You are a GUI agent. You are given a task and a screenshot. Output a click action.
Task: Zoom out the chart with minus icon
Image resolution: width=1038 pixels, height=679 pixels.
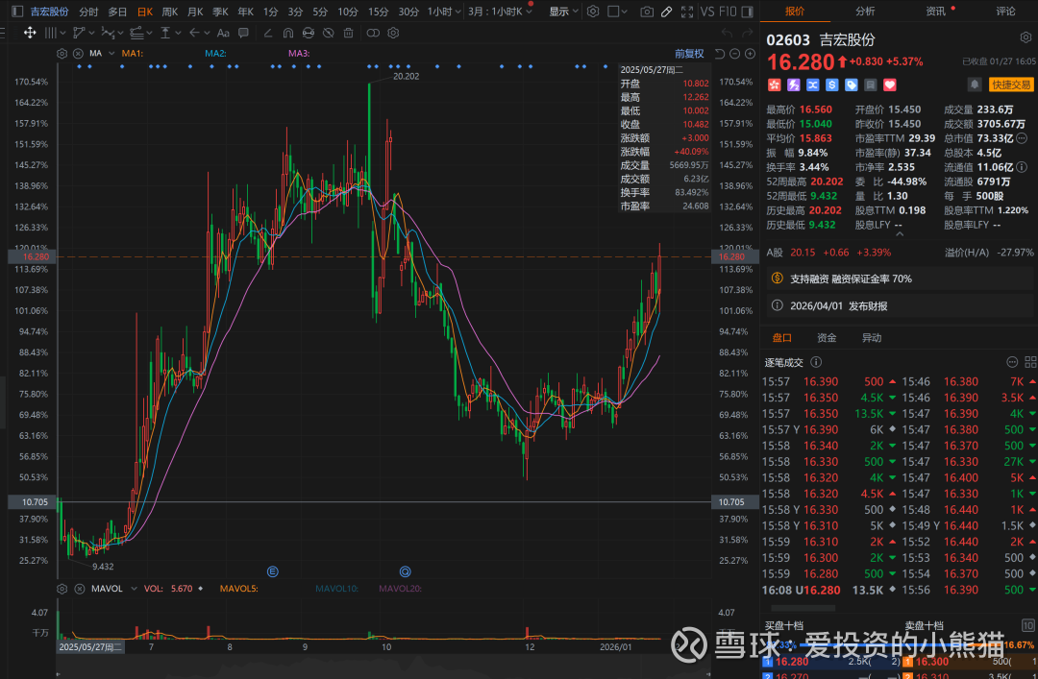point(735,54)
